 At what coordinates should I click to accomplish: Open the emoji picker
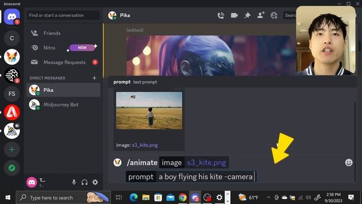pyautogui.click(x=348, y=163)
